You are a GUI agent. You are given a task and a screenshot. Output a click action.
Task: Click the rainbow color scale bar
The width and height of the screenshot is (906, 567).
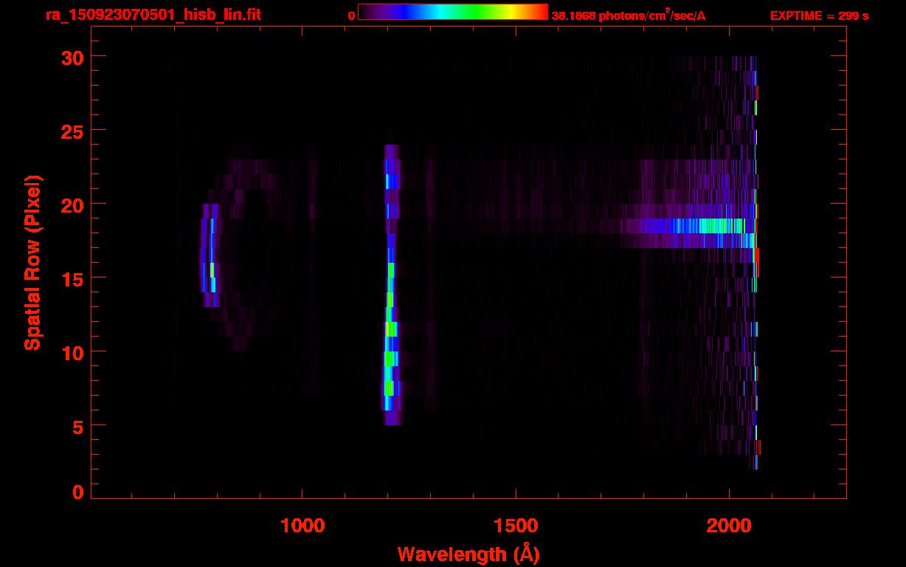click(453, 13)
